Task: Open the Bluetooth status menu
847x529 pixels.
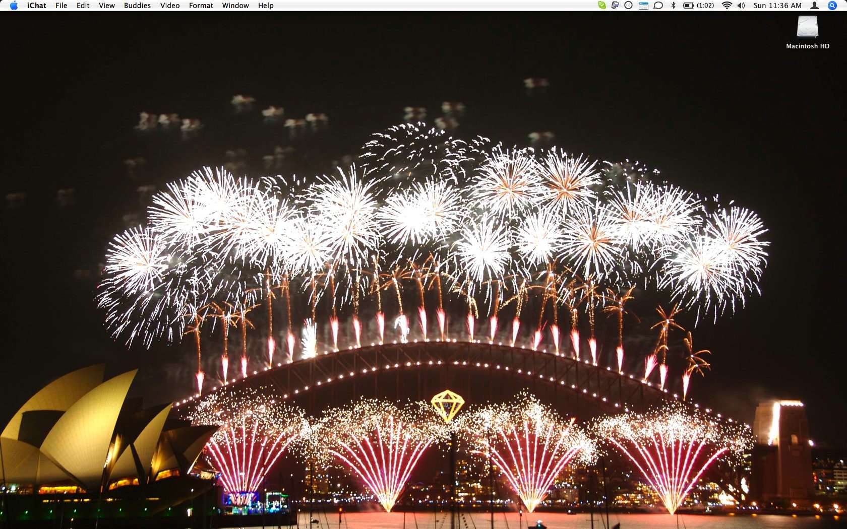Action: click(673, 6)
